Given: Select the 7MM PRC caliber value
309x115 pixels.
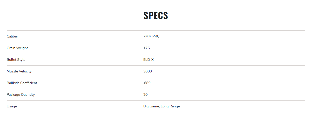Looking at the screenshot, I should (151, 36).
